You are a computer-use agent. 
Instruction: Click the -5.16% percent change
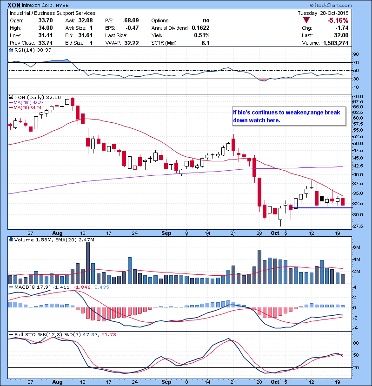click(x=338, y=20)
